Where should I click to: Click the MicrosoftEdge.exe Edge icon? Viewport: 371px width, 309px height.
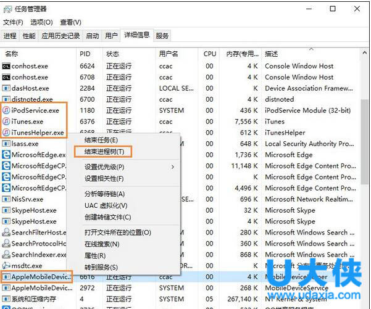pyautogui.click(x=6, y=155)
